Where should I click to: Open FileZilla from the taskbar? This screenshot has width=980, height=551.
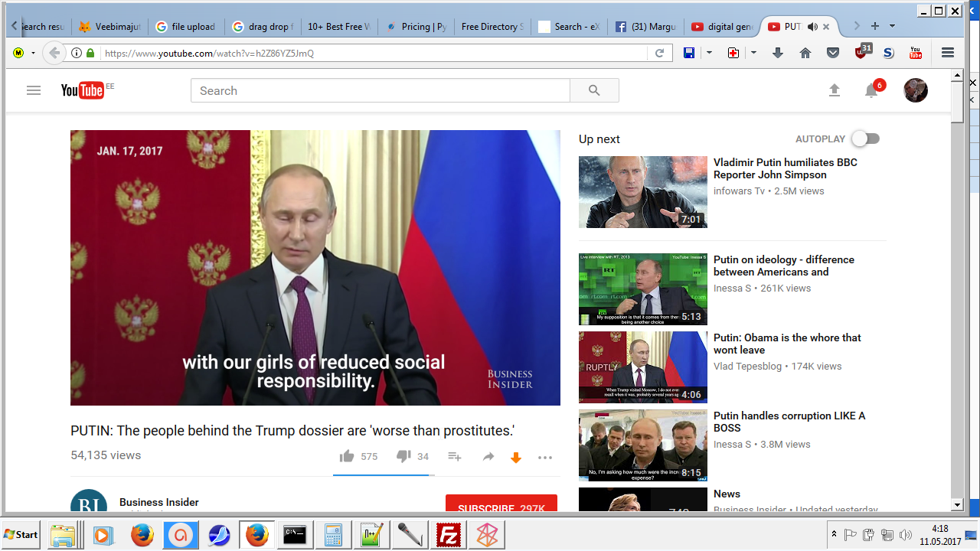[x=448, y=535]
